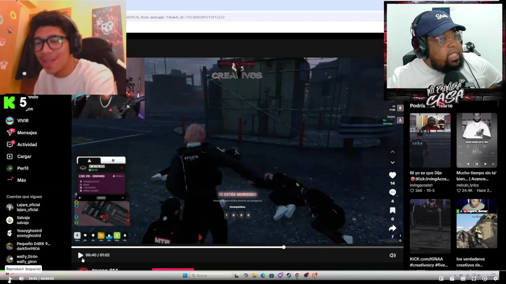Click Yosoyghostrd's avatar picture
The height and width of the screenshot is (284, 506).
pyautogui.click(x=10, y=233)
